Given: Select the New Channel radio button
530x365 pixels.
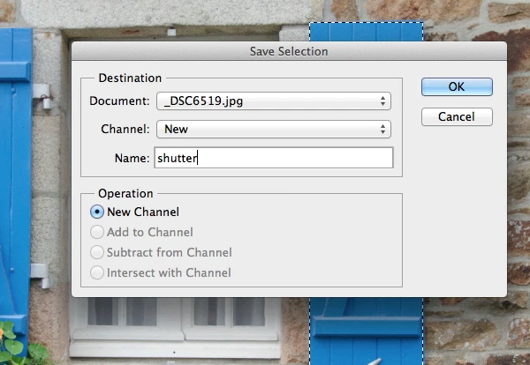Looking at the screenshot, I should click(97, 212).
